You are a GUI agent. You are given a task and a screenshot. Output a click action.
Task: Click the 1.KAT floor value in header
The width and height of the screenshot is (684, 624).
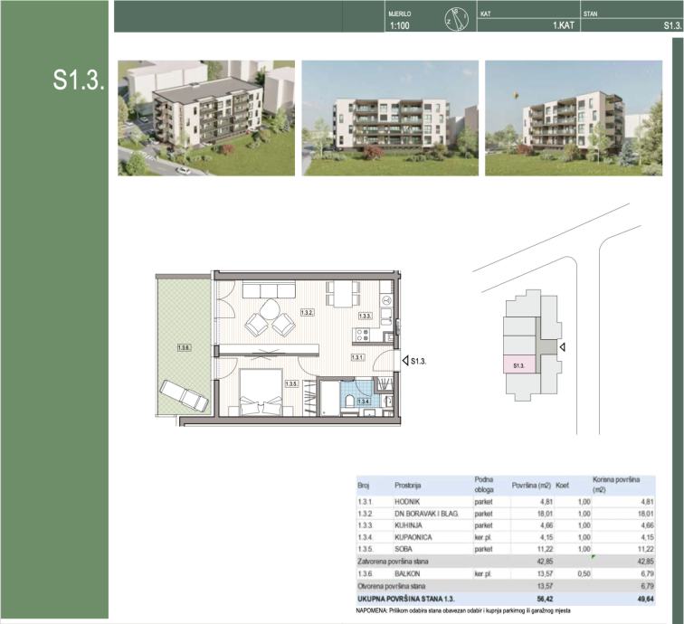564,25
